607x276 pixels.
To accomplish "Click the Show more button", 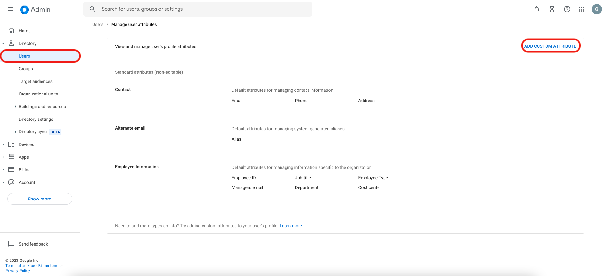I will tap(40, 199).
